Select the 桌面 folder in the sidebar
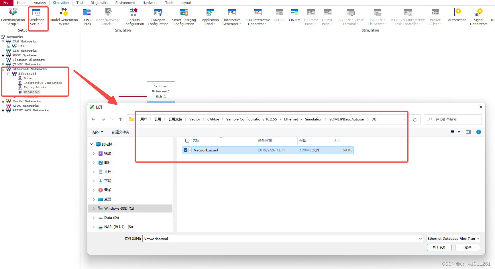Image resolution: width=495 pixels, height=269 pixels. coord(107,199)
